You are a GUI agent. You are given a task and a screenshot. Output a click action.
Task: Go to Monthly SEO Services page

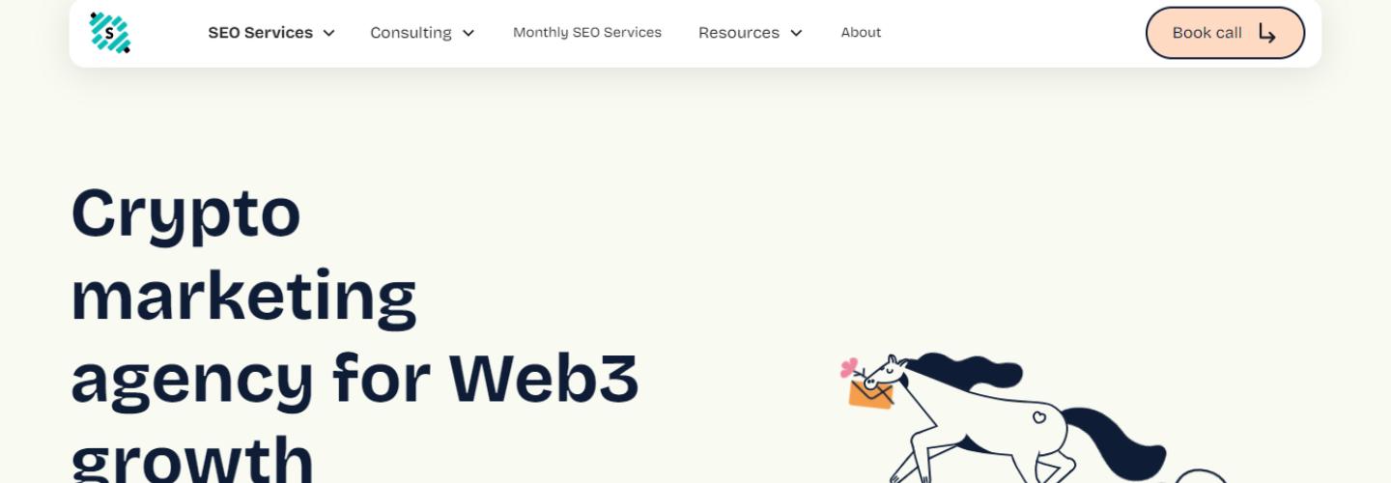[x=587, y=33]
